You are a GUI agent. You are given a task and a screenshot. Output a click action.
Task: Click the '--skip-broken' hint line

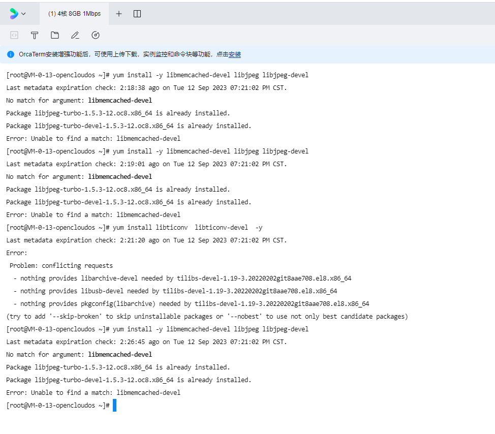click(x=207, y=316)
